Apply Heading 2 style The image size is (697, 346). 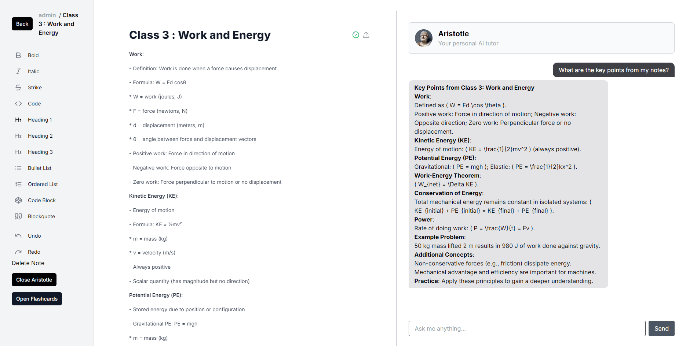[18, 136]
